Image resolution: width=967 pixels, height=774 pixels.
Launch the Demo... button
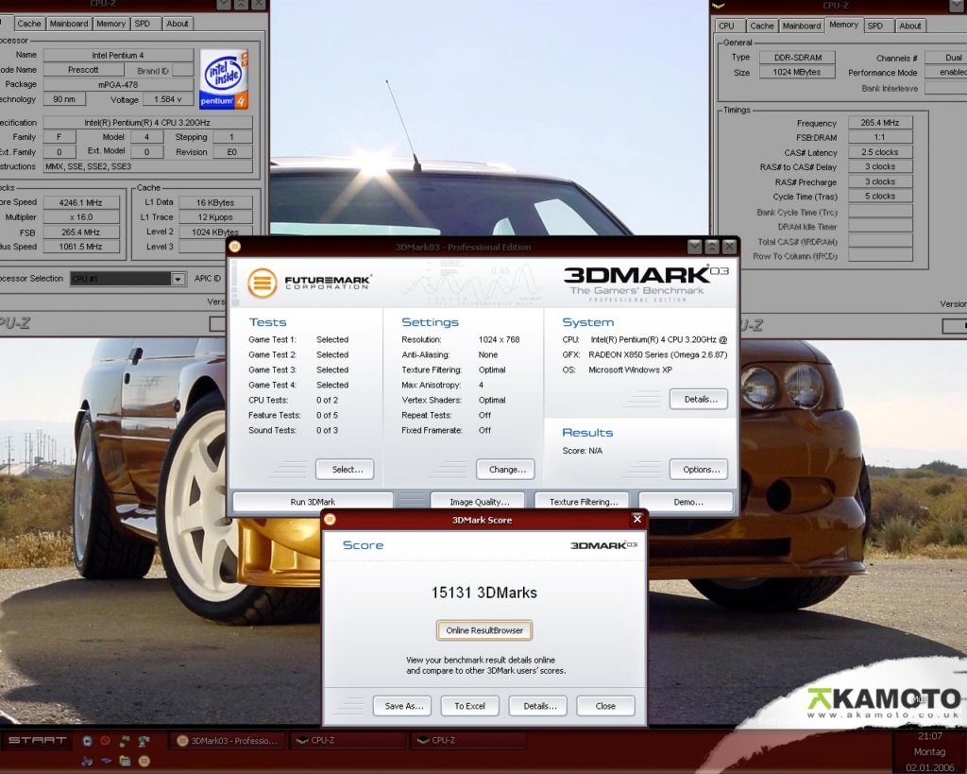pos(687,502)
